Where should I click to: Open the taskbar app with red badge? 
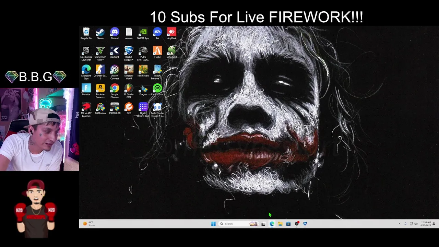pos(297,224)
